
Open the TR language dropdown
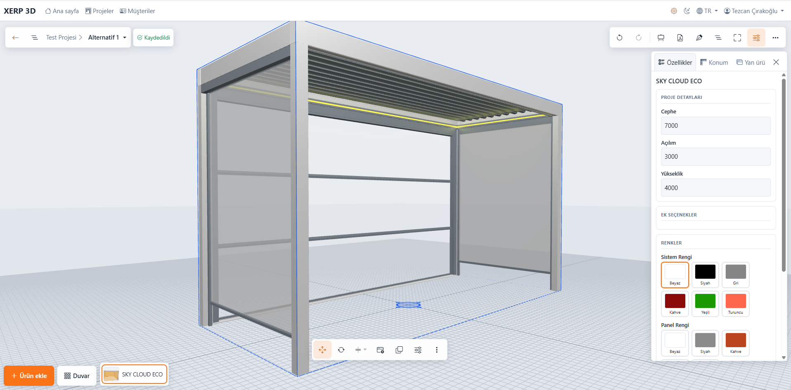(x=707, y=11)
